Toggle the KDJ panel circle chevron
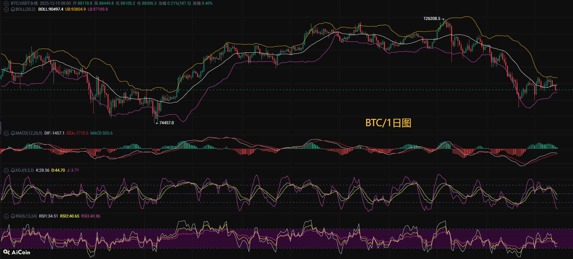 tap(6, 170)
